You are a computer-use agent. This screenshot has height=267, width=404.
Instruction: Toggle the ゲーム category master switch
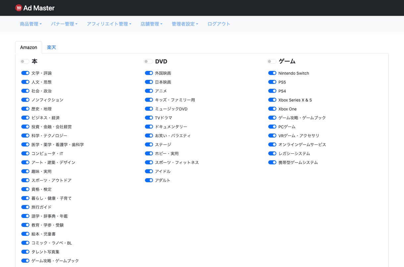[x=272, y=61]
